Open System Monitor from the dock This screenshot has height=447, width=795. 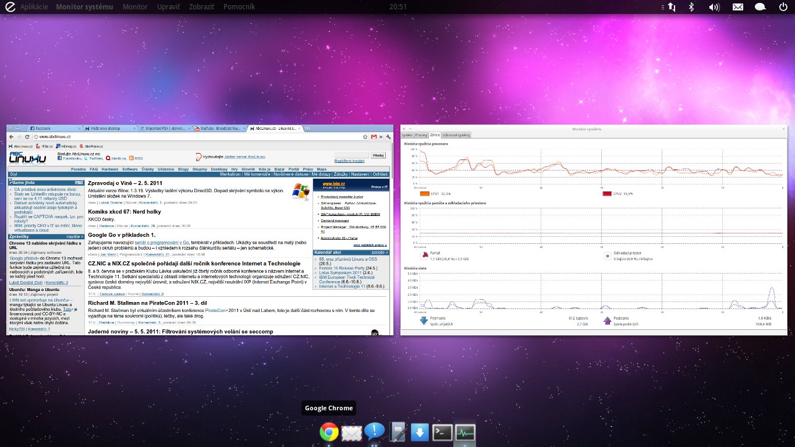(466, 432)
